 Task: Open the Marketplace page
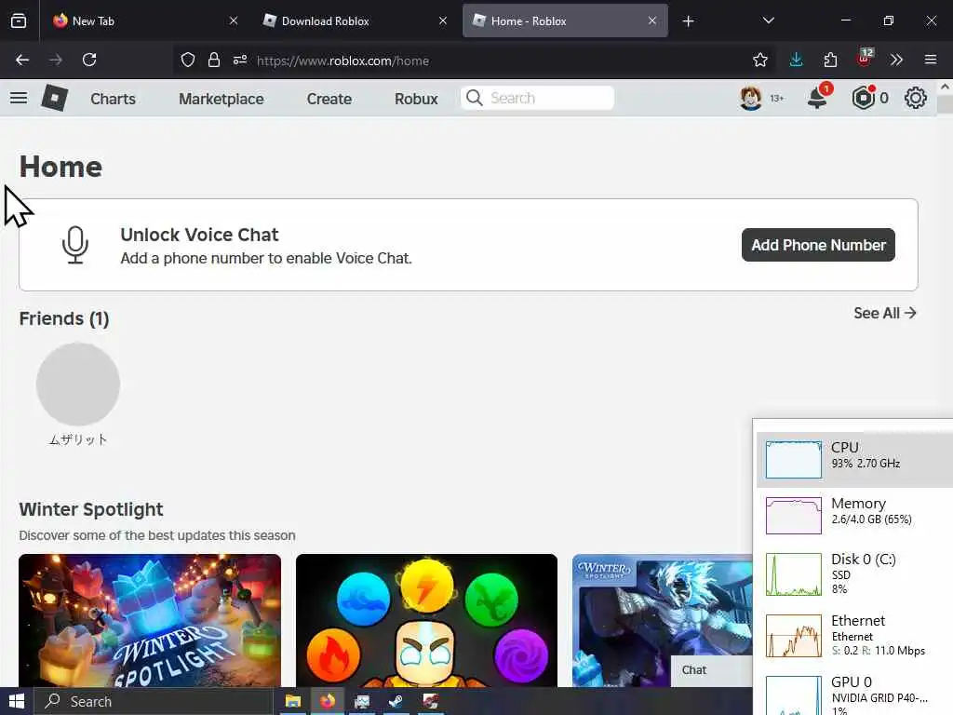(221, 99)
